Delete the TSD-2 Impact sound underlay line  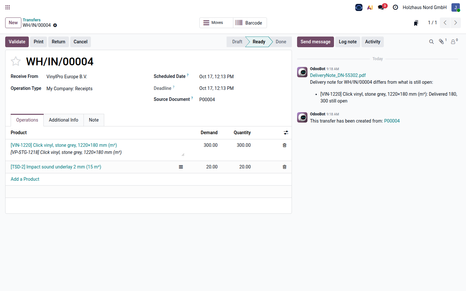(x=284, y=167)
